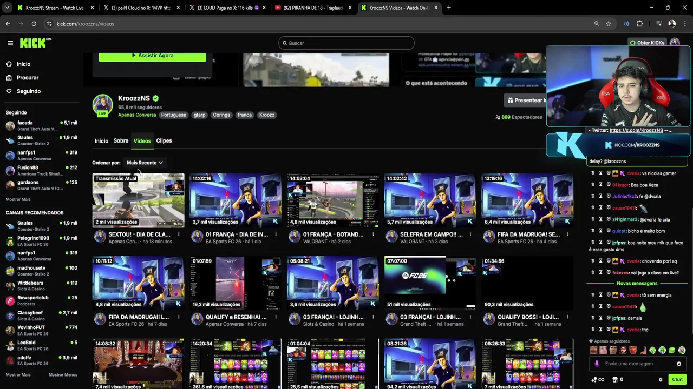Image resolution: width=693 pixels, height=389 pixels.
Task: Switch to the Início channel tab
Action: (x=101, y=141)
